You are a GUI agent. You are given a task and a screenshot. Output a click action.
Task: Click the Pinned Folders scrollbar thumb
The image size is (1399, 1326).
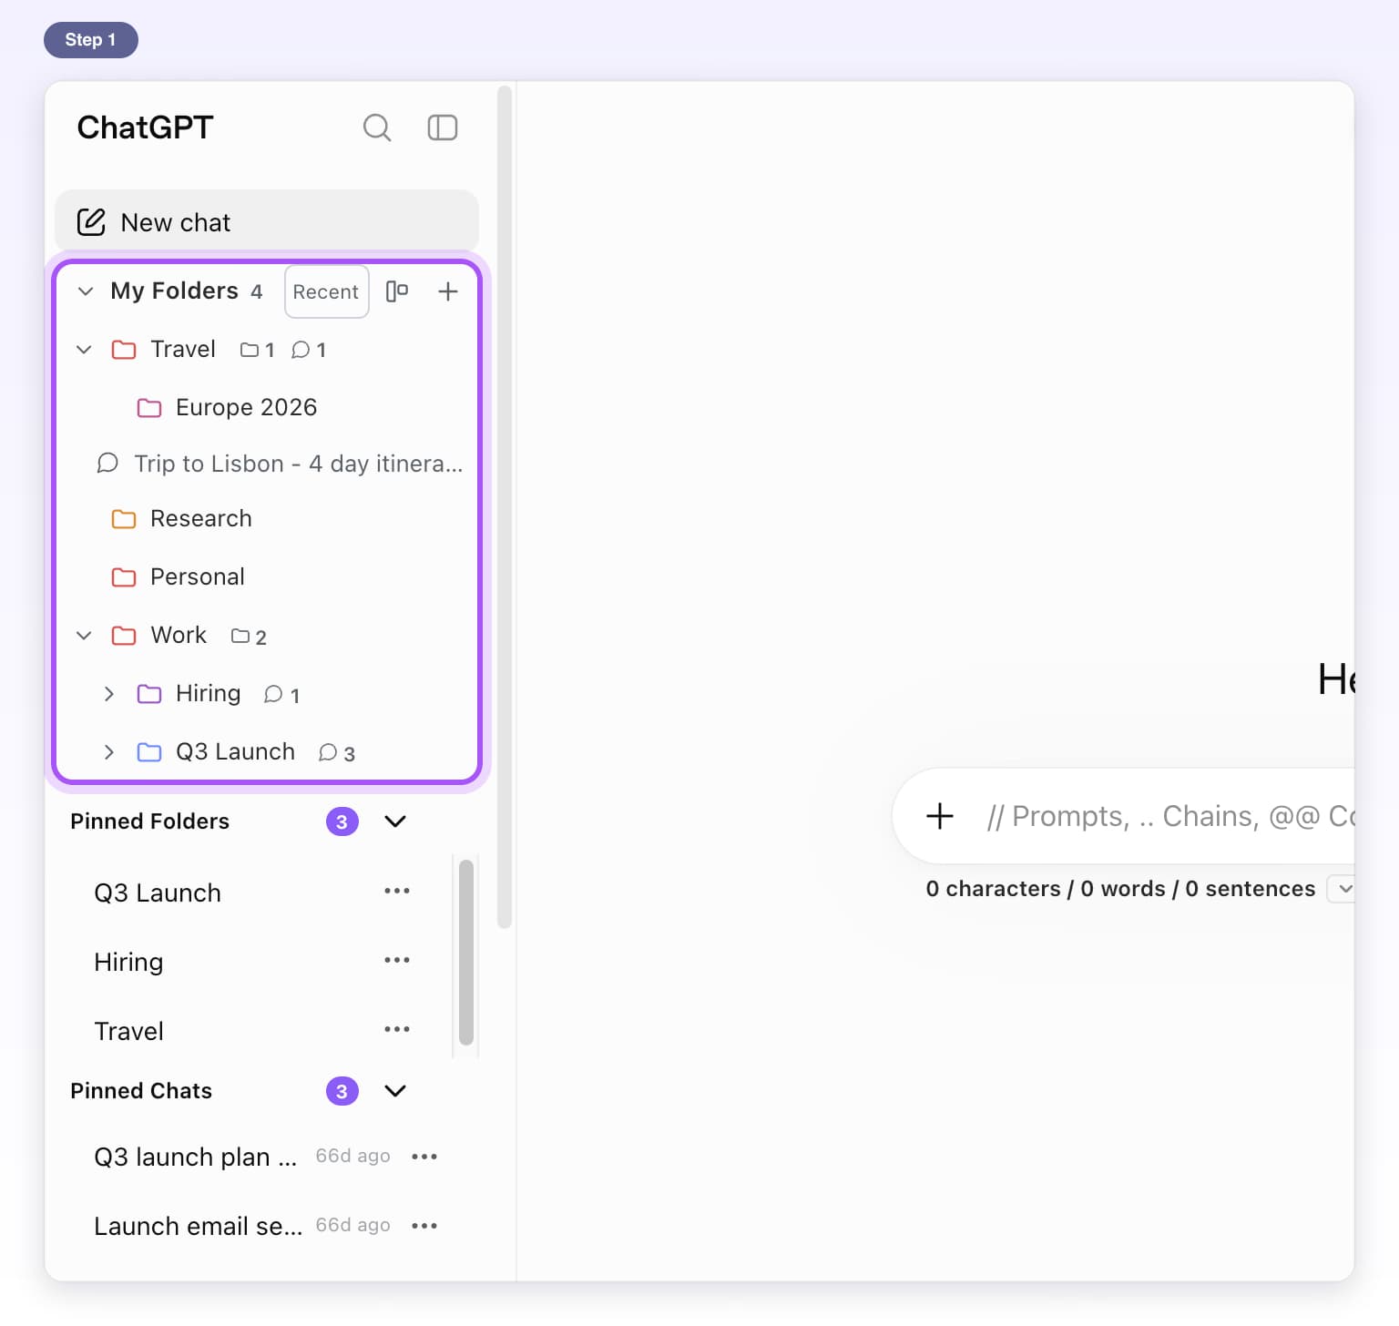point(466,953)
